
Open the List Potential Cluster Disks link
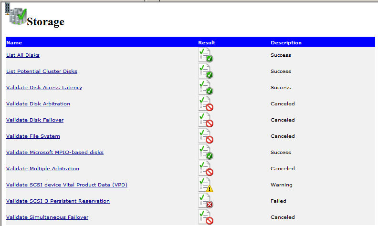click(x=42, y=72)
